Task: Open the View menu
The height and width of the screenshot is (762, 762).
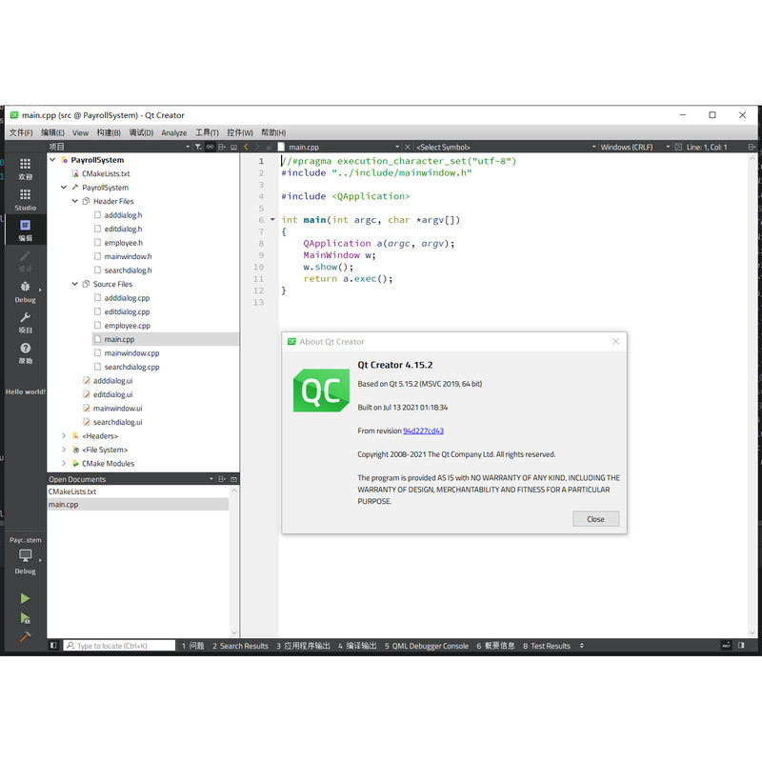Action: (x=81, y=132)
